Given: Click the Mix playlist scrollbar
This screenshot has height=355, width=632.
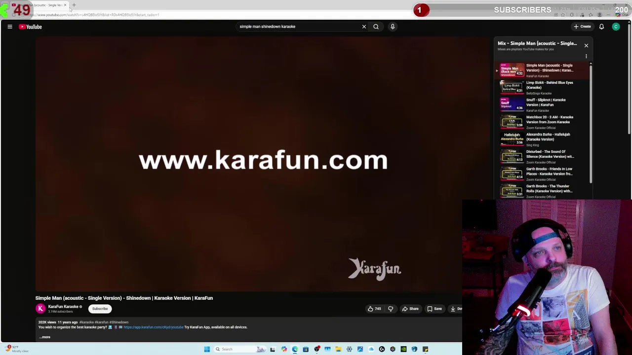Looking at the screenshot, I should (x=591, y=123).
